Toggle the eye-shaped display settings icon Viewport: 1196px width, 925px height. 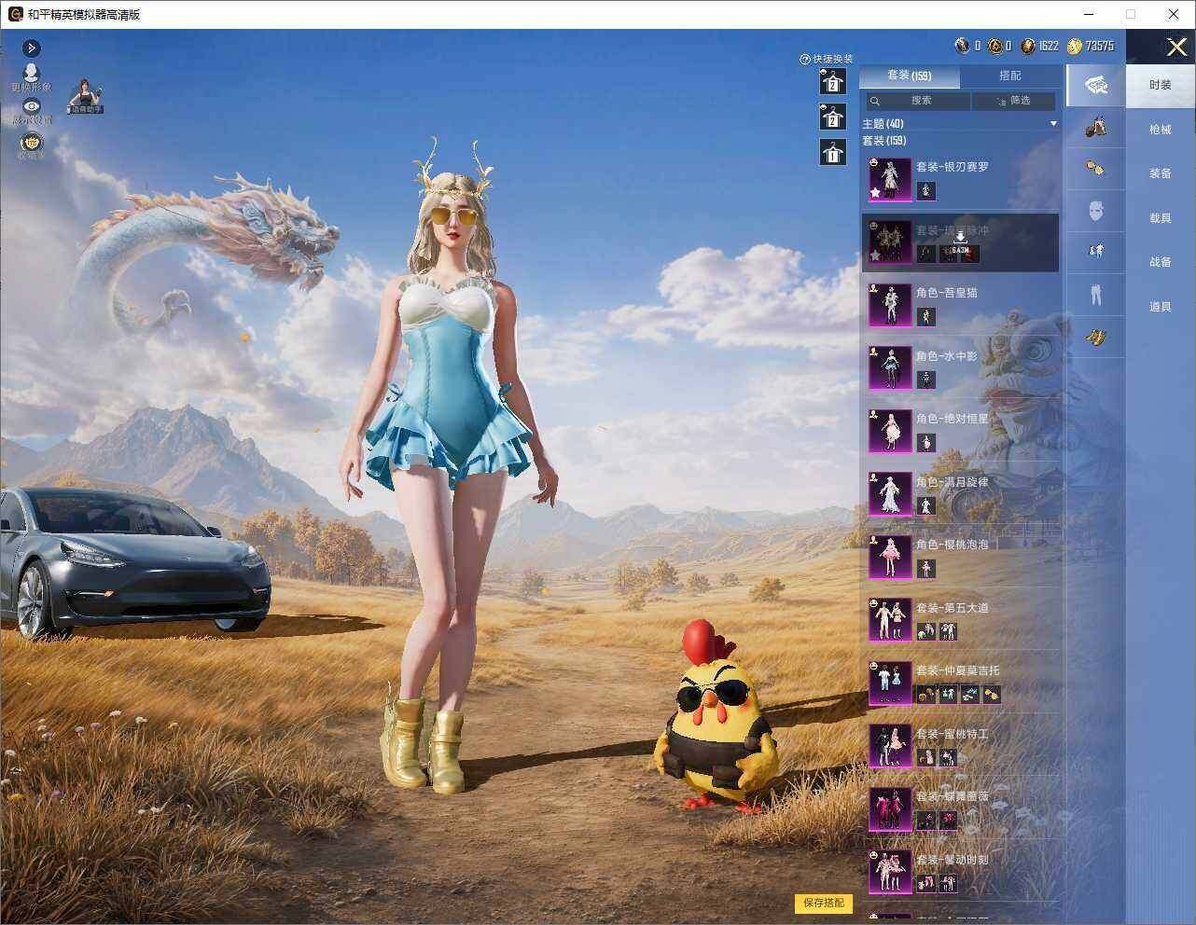32,107
